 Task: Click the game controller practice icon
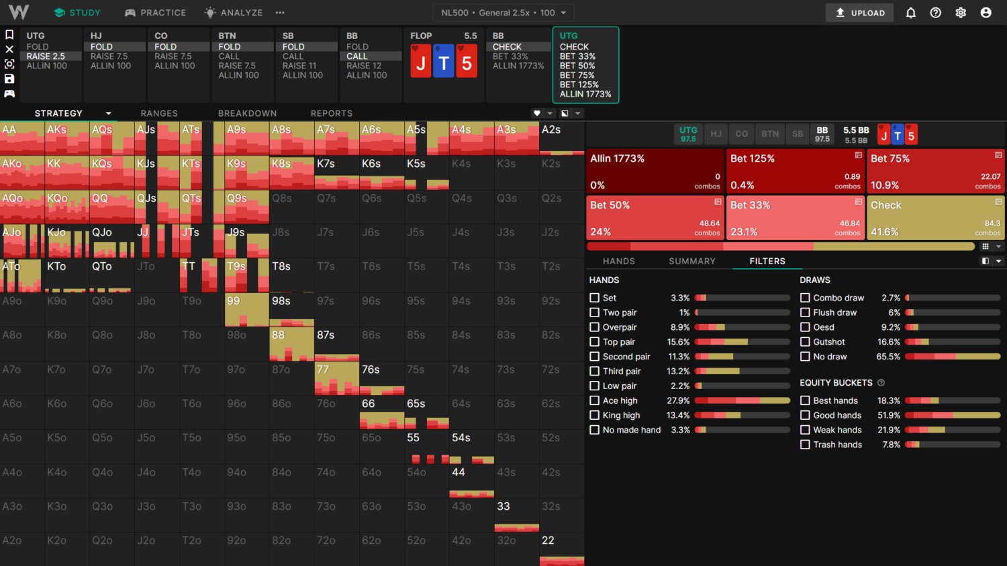(9, 94)
